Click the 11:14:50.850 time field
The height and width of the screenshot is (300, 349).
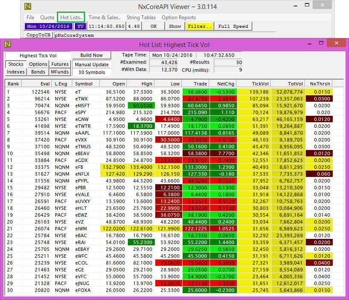pyautogui.click(x=106, y=26)
